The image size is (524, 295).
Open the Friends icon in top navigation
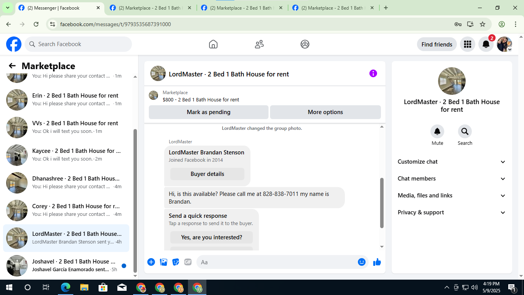pyautogui.click(x=259, y=44)
